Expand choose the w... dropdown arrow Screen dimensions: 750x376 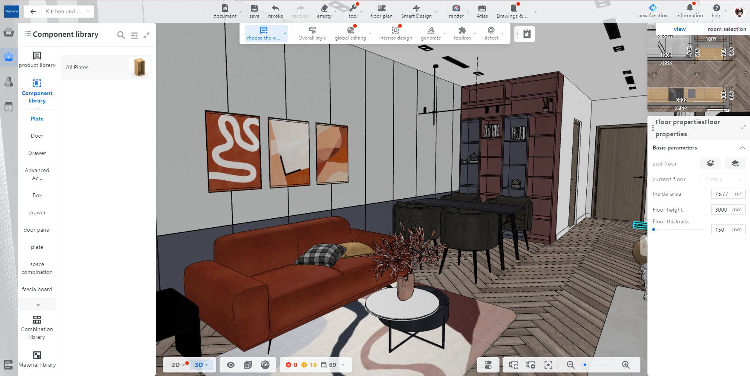[x=285, y=34]
